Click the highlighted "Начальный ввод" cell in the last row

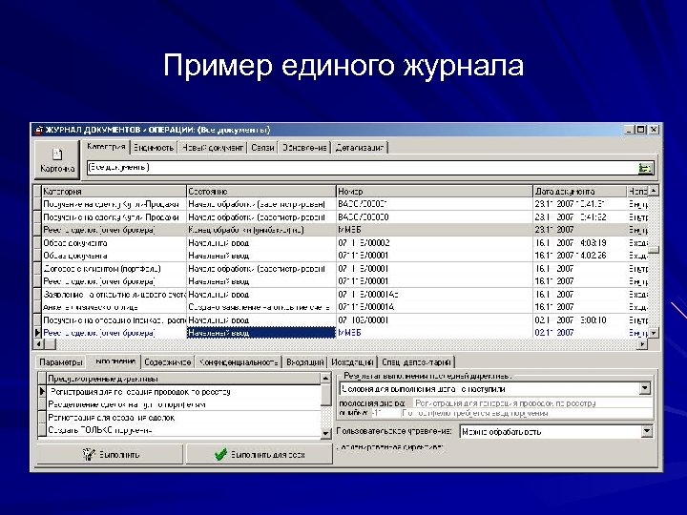(x=261, y=333)
